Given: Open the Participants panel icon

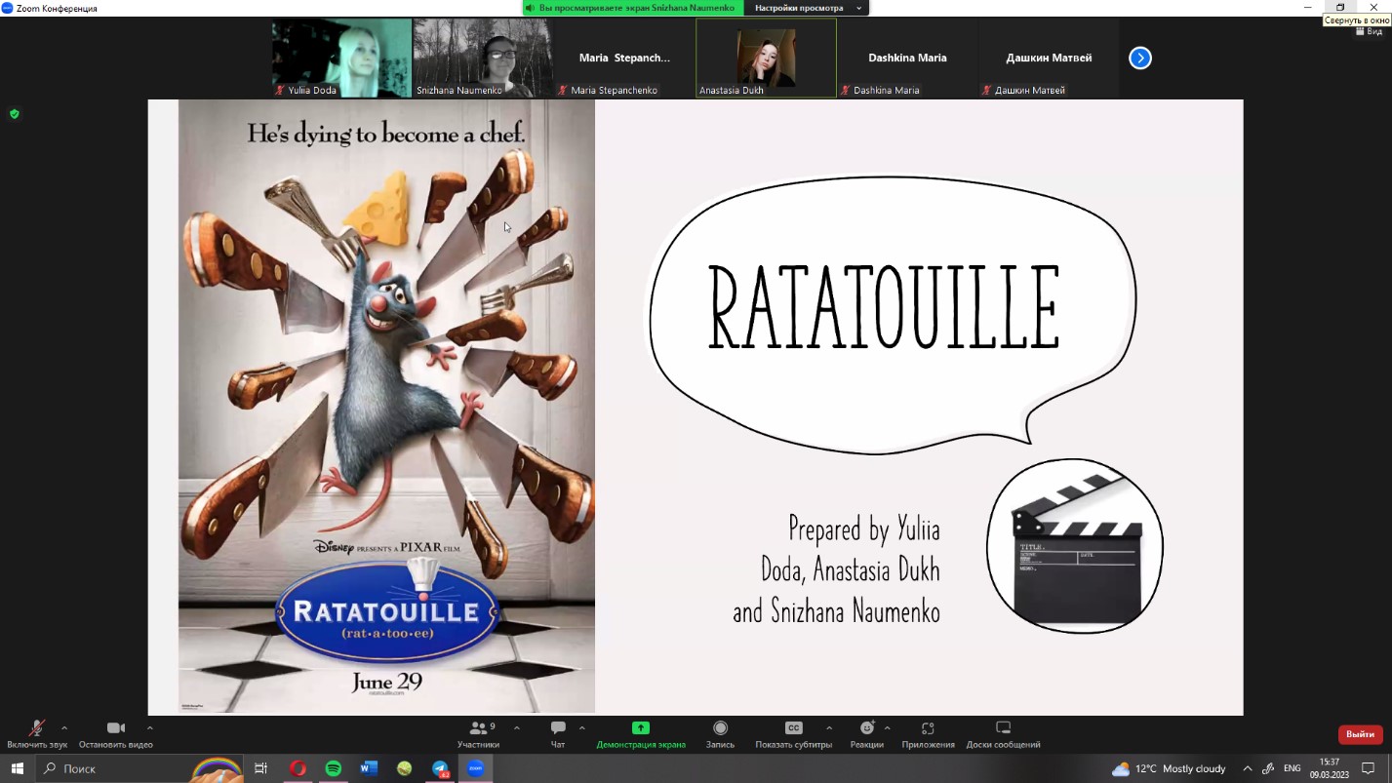Looking at the screenshot, I should click(x=478, y=728).
